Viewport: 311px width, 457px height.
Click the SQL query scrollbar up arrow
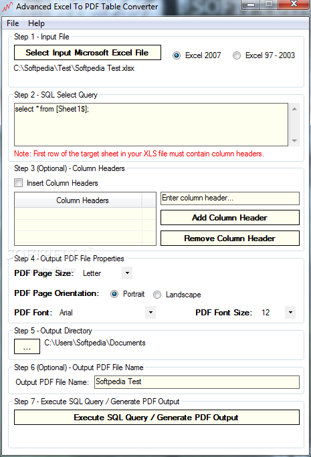[x=294, y=109]
